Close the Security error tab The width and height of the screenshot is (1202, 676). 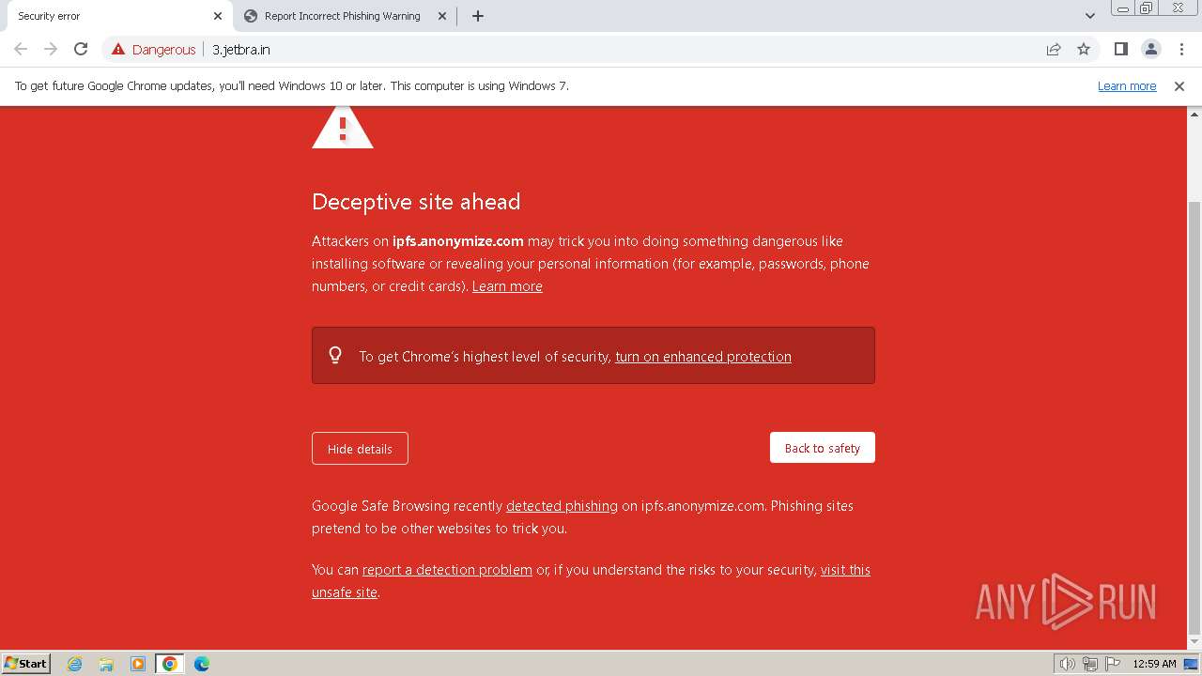pyautogui.click(x=217, y=16)
